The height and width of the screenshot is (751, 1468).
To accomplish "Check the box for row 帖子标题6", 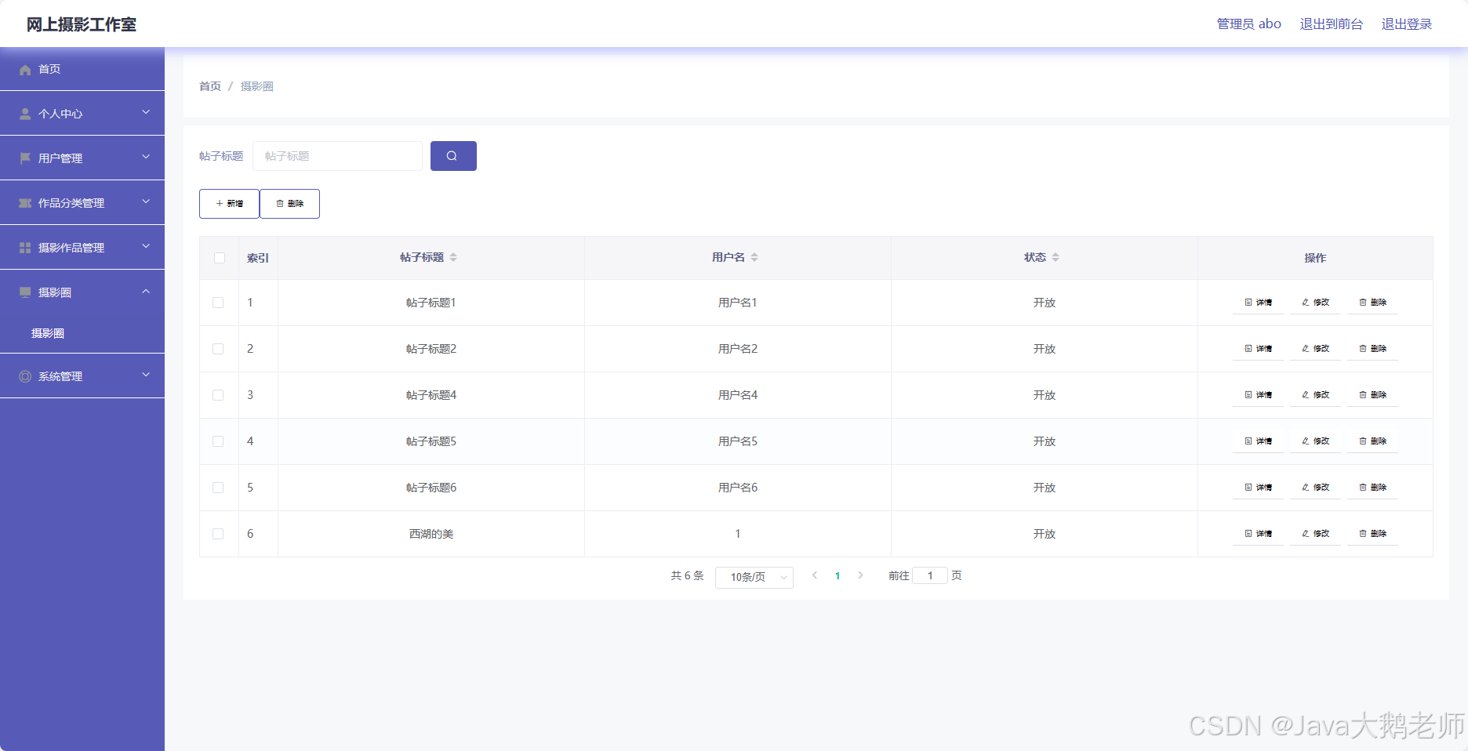I will click(x=218, y=488).
